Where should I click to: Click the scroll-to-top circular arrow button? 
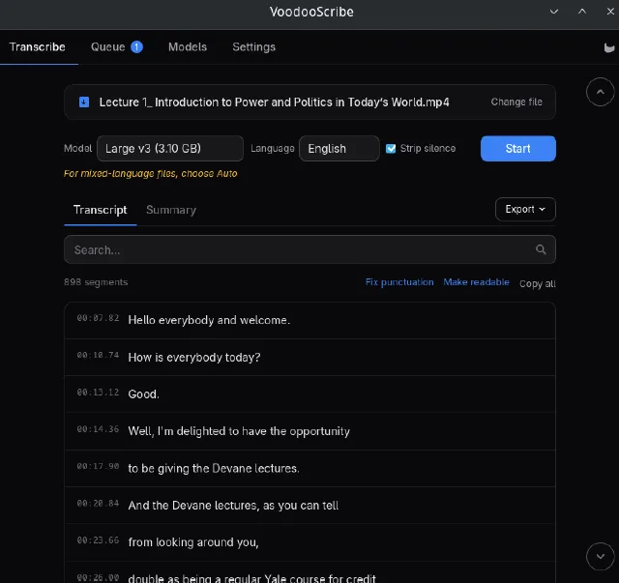tap(600, 92)
